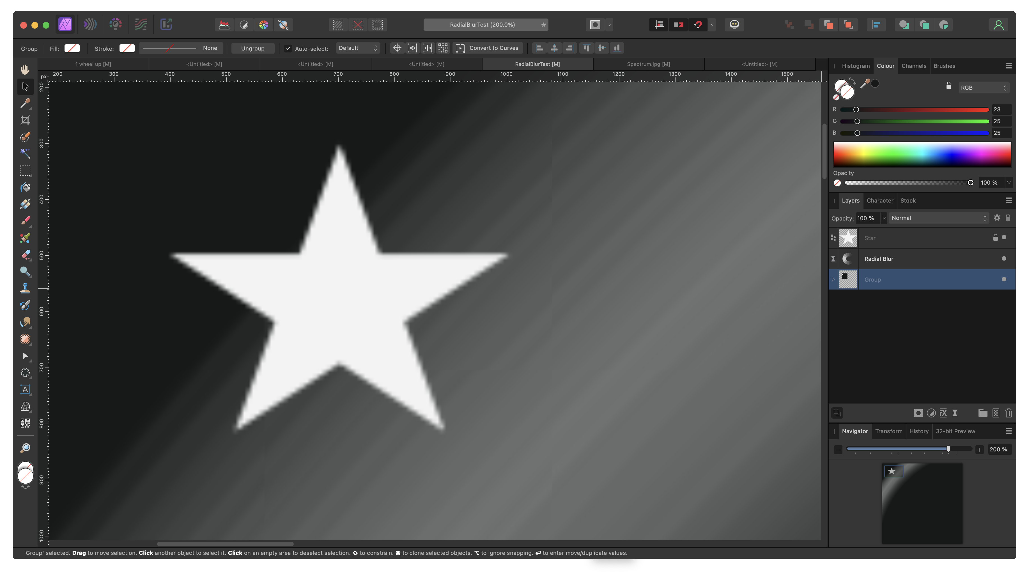This screenshot has width=1029, height=574.
Task: Apply Auto Contrast from toolbar
Action: pyautogui.click(x=244, y=25)
